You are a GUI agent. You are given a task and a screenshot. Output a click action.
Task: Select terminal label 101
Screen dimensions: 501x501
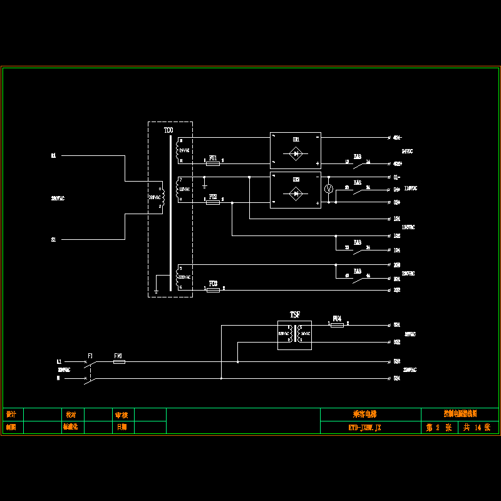[397, 219]
